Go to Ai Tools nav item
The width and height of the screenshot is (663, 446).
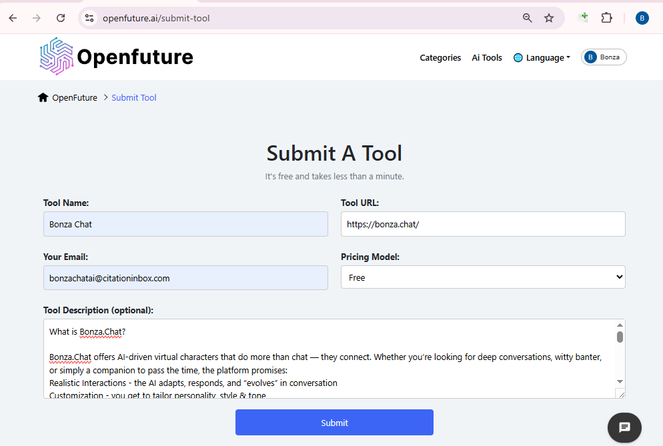pos(487,58)
